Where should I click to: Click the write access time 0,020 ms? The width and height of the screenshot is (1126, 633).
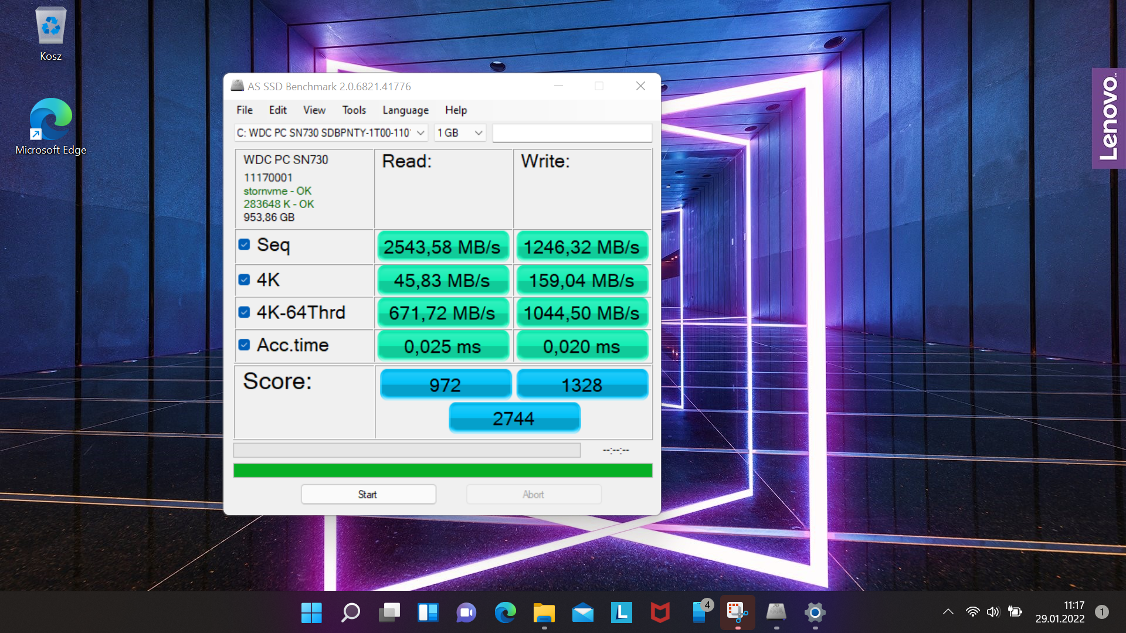click(582, 346)
